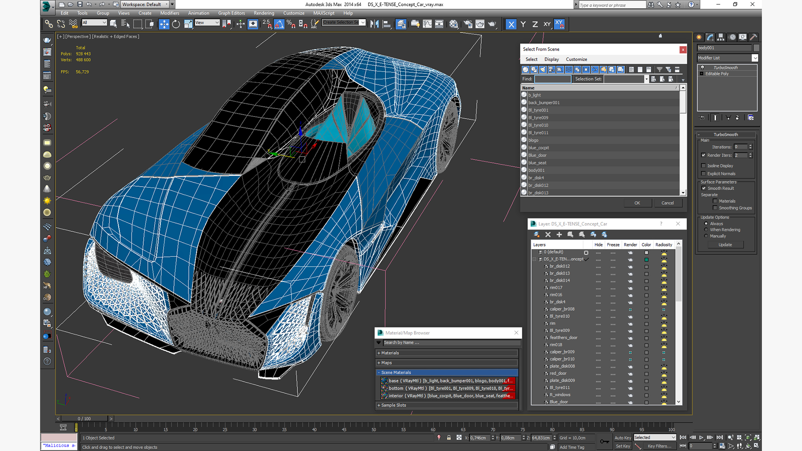
Task: Toggle the Render Iters checkbox
Action: (x=703, y=155)
